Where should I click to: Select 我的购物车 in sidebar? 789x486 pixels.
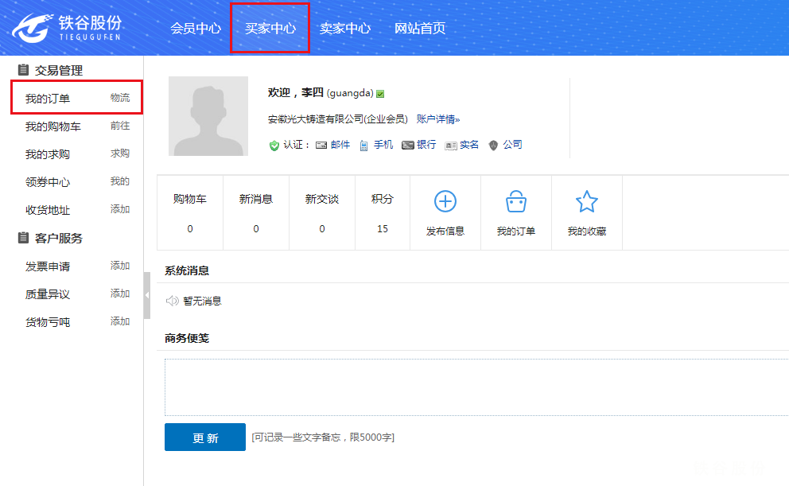point(52,126)
